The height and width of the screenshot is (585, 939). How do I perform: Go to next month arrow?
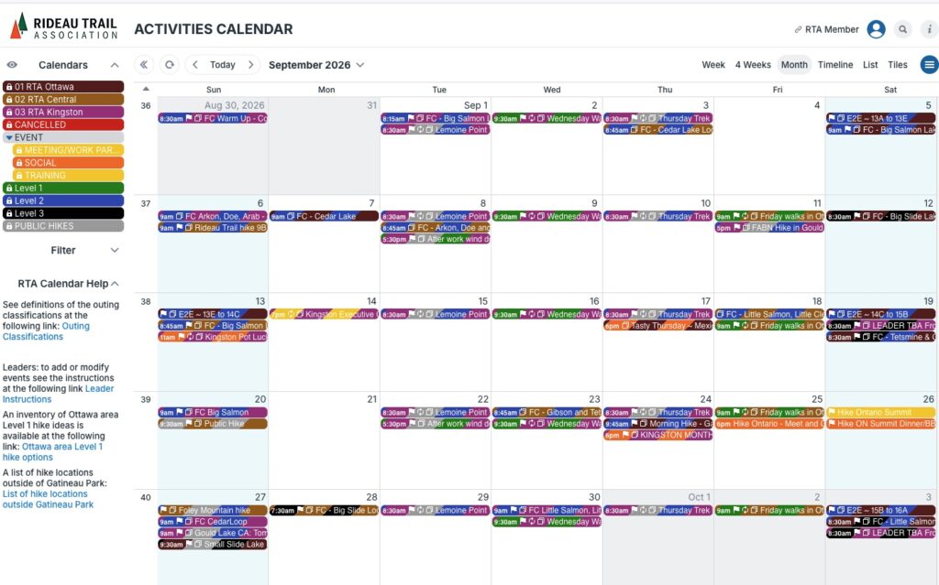tap(251, 65)
